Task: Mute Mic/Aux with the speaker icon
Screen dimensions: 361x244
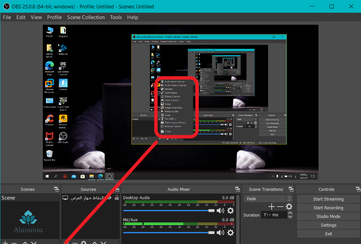Action: point(220,233)
